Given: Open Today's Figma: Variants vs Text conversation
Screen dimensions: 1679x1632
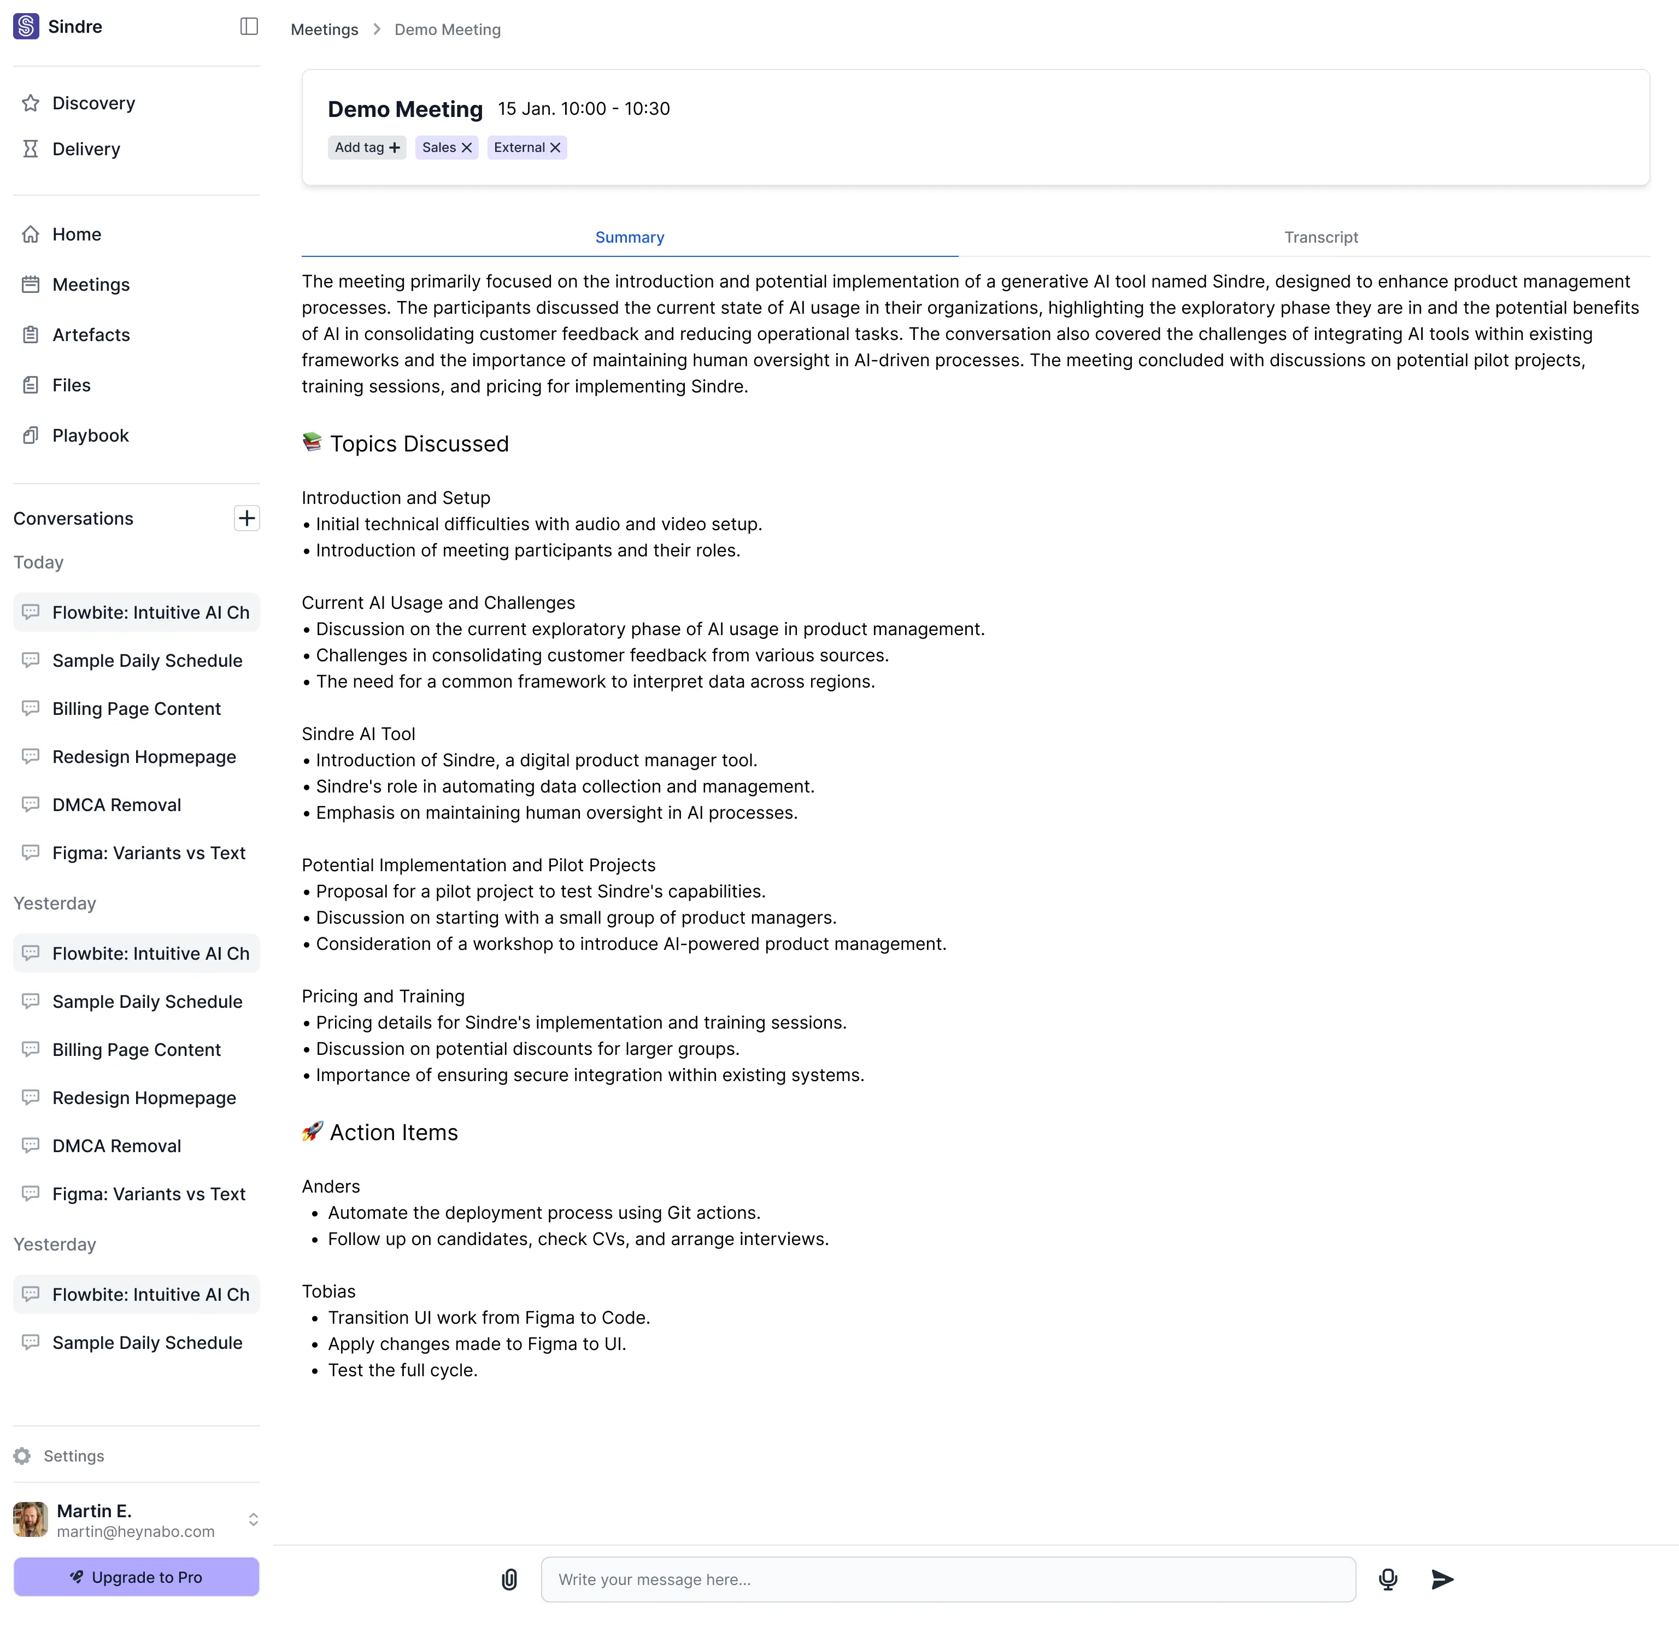Looking at the screenshot, I should (136, 852).
